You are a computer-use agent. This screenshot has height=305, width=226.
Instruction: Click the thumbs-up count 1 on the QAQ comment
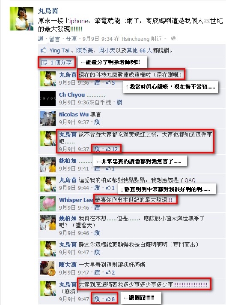pyautogui.click(x=110, y=188)
